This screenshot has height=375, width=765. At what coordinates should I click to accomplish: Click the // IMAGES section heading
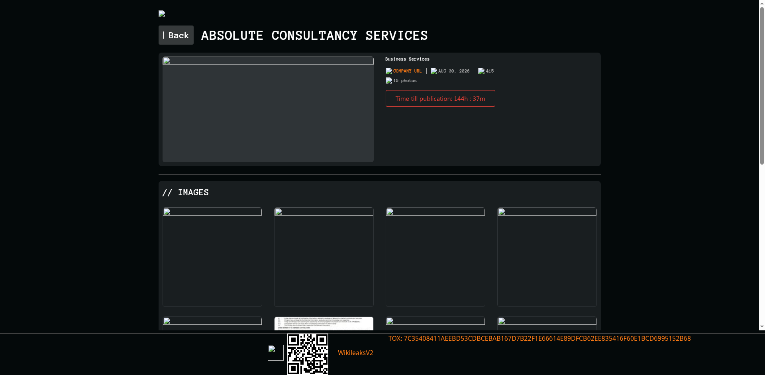point(186,192)
